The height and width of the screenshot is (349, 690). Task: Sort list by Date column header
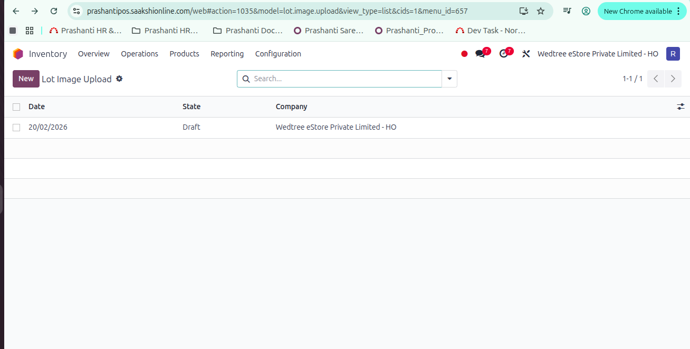[37, 106]
